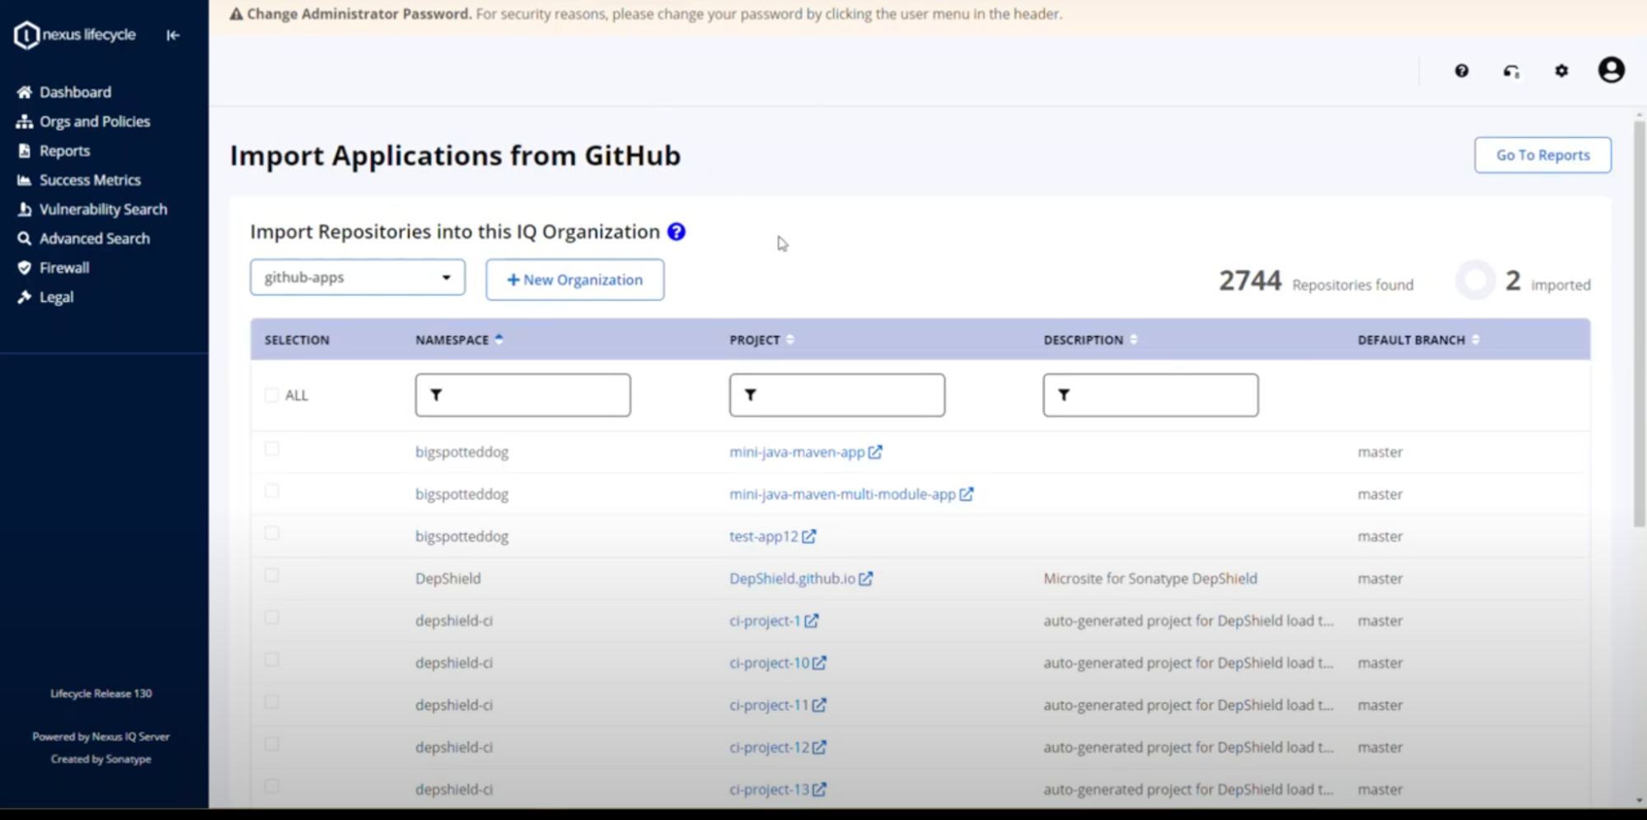Screen dimensions: 1647x820
Task: Check the ALL selection checkbox
Action: (272, 395)
